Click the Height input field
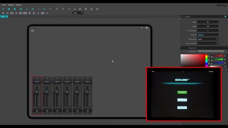Viewport: 228px width, 128px height. pyautogui.click(x=208, y=26)
